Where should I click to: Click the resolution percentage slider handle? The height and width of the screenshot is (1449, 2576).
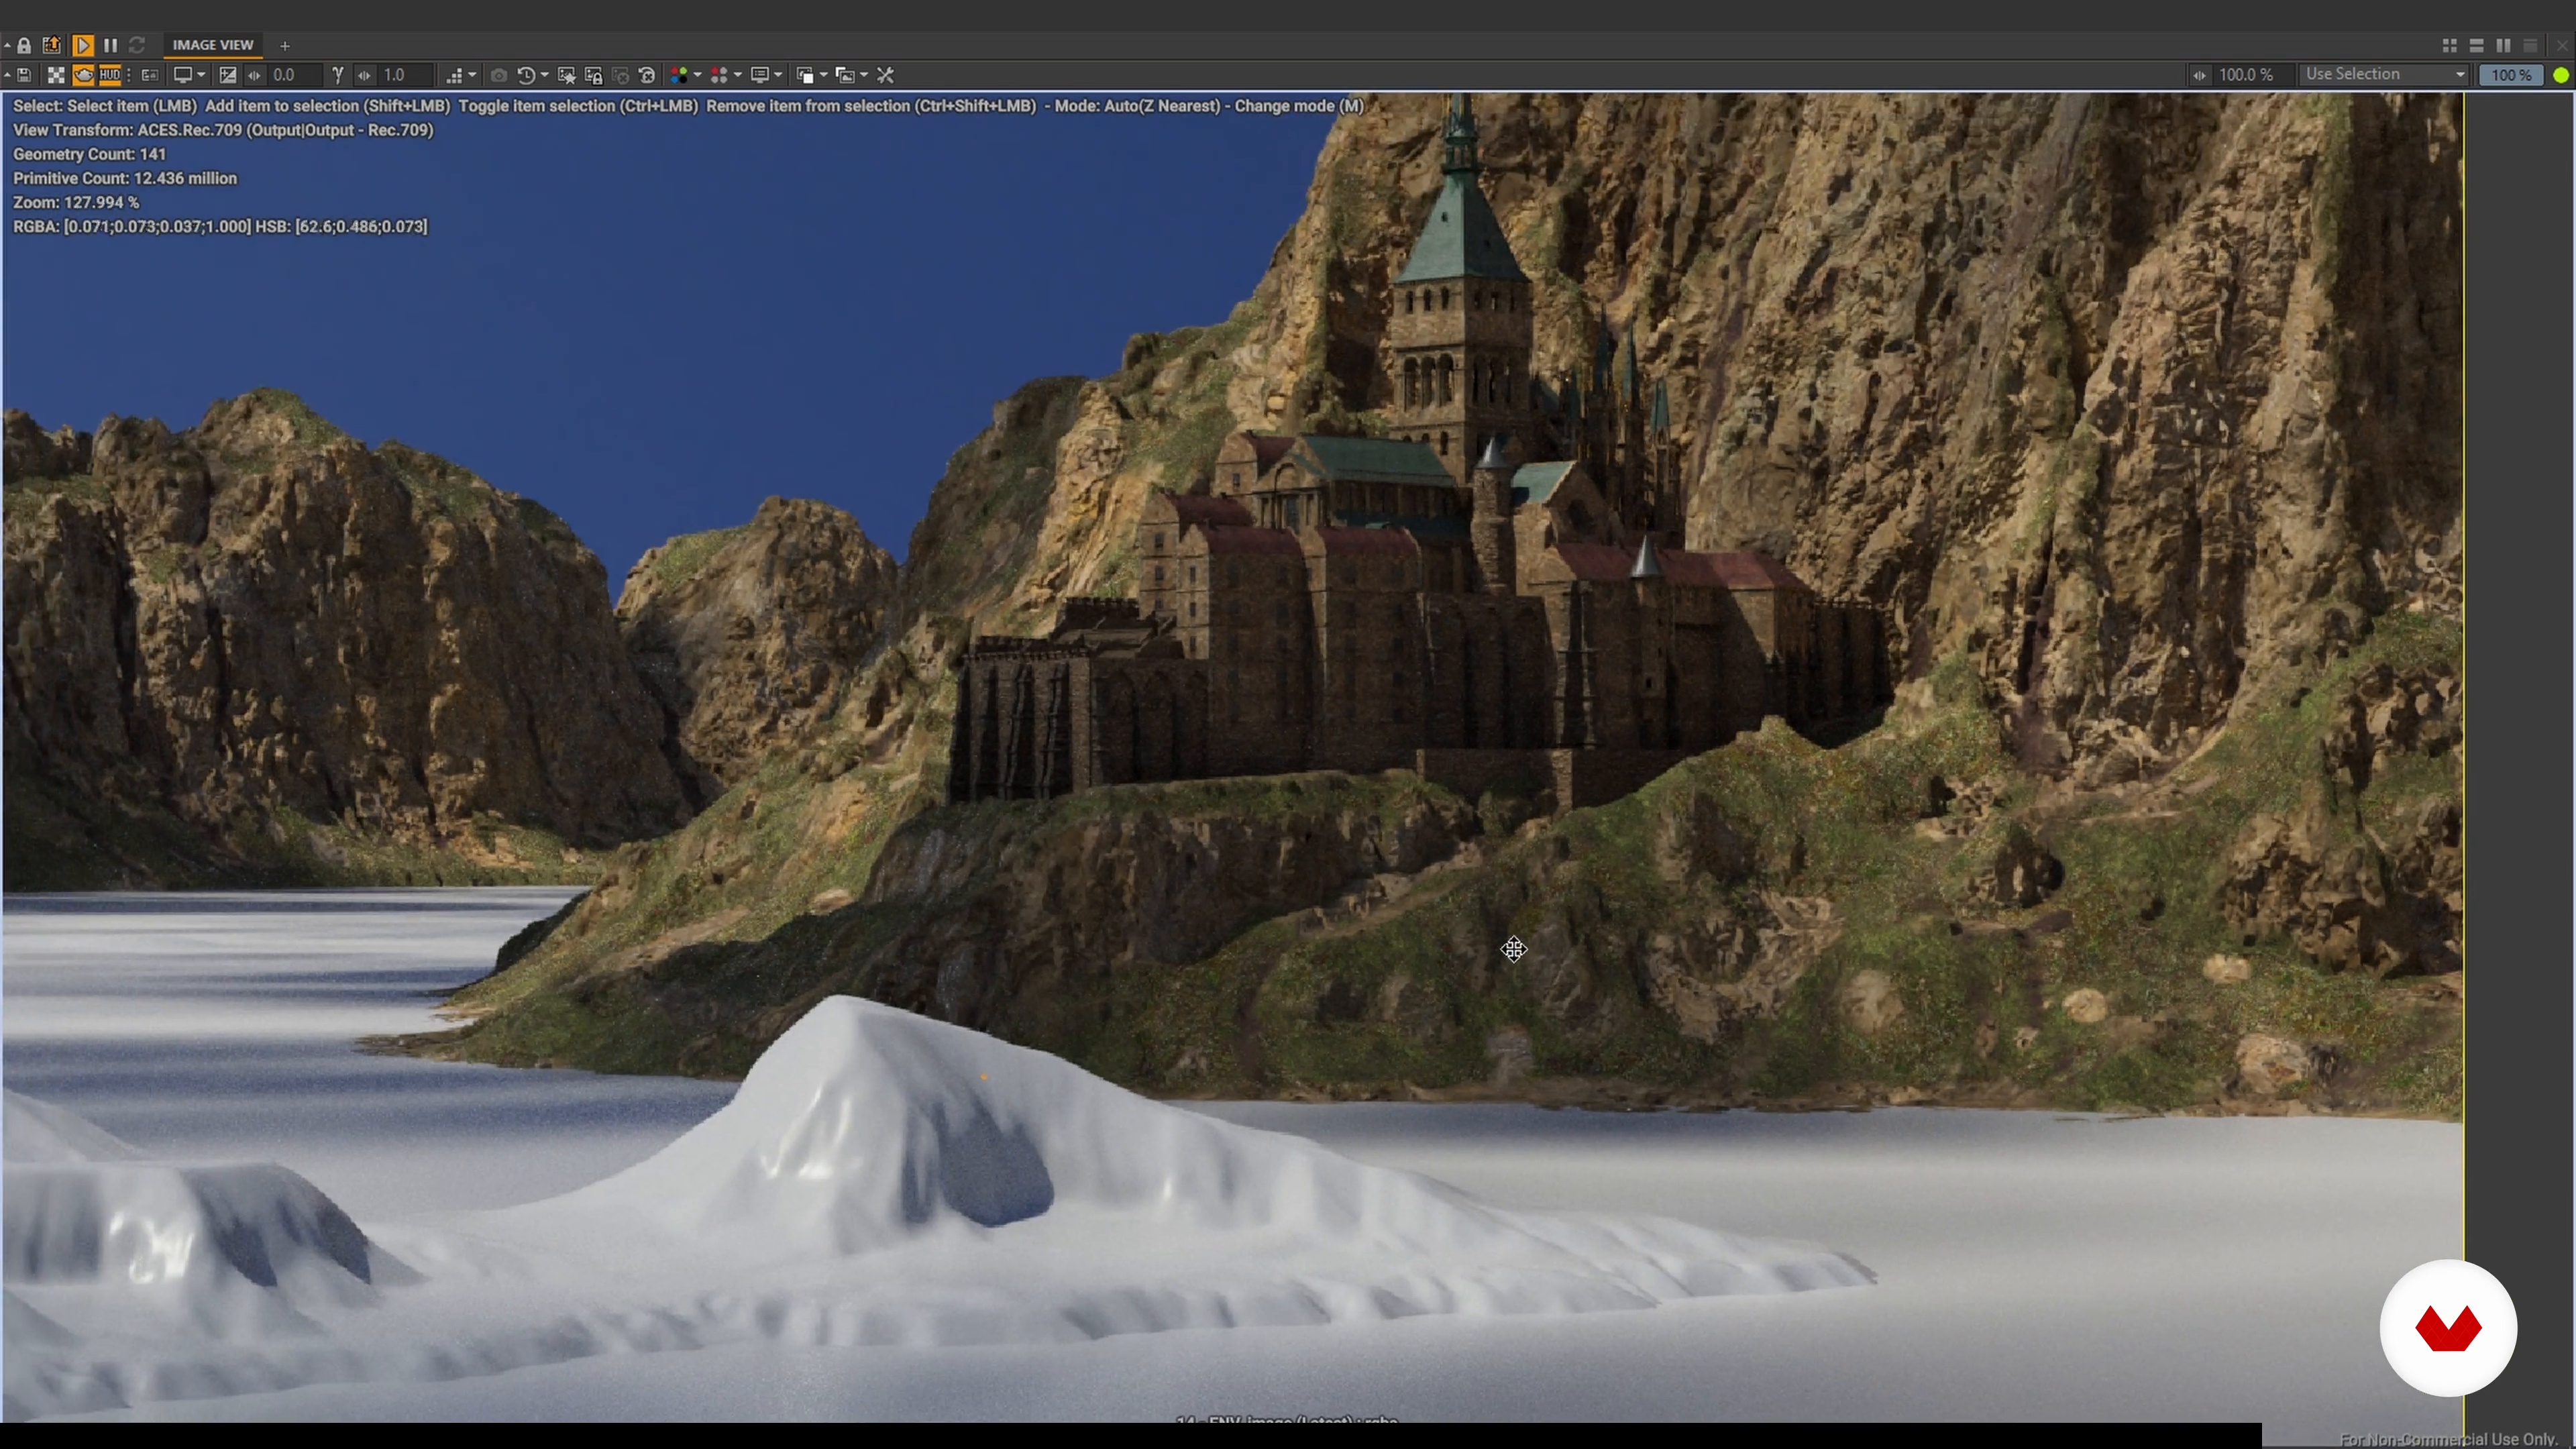(2199, 75)
